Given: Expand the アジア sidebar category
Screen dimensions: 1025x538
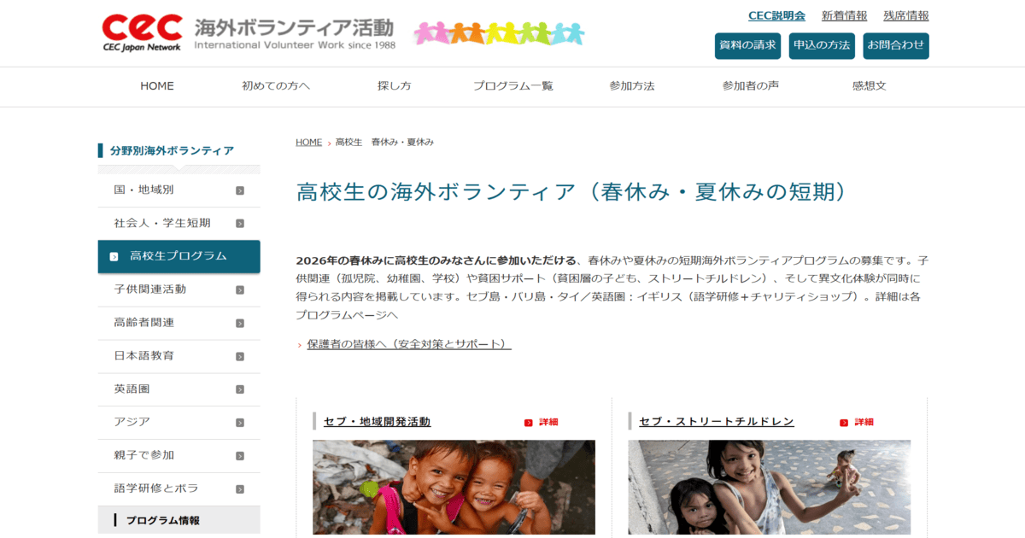Looking at the screenshot, I should (x=179, y=423).
